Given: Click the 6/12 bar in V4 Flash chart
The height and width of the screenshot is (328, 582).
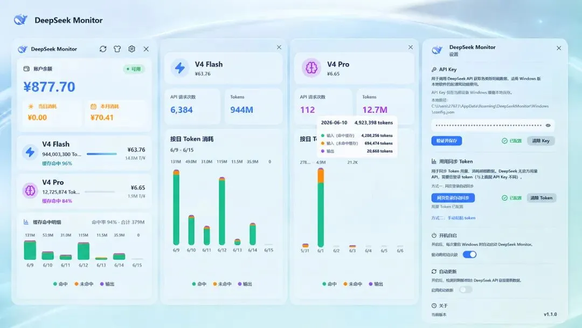Looking at the screenshot, I should 222,211.
